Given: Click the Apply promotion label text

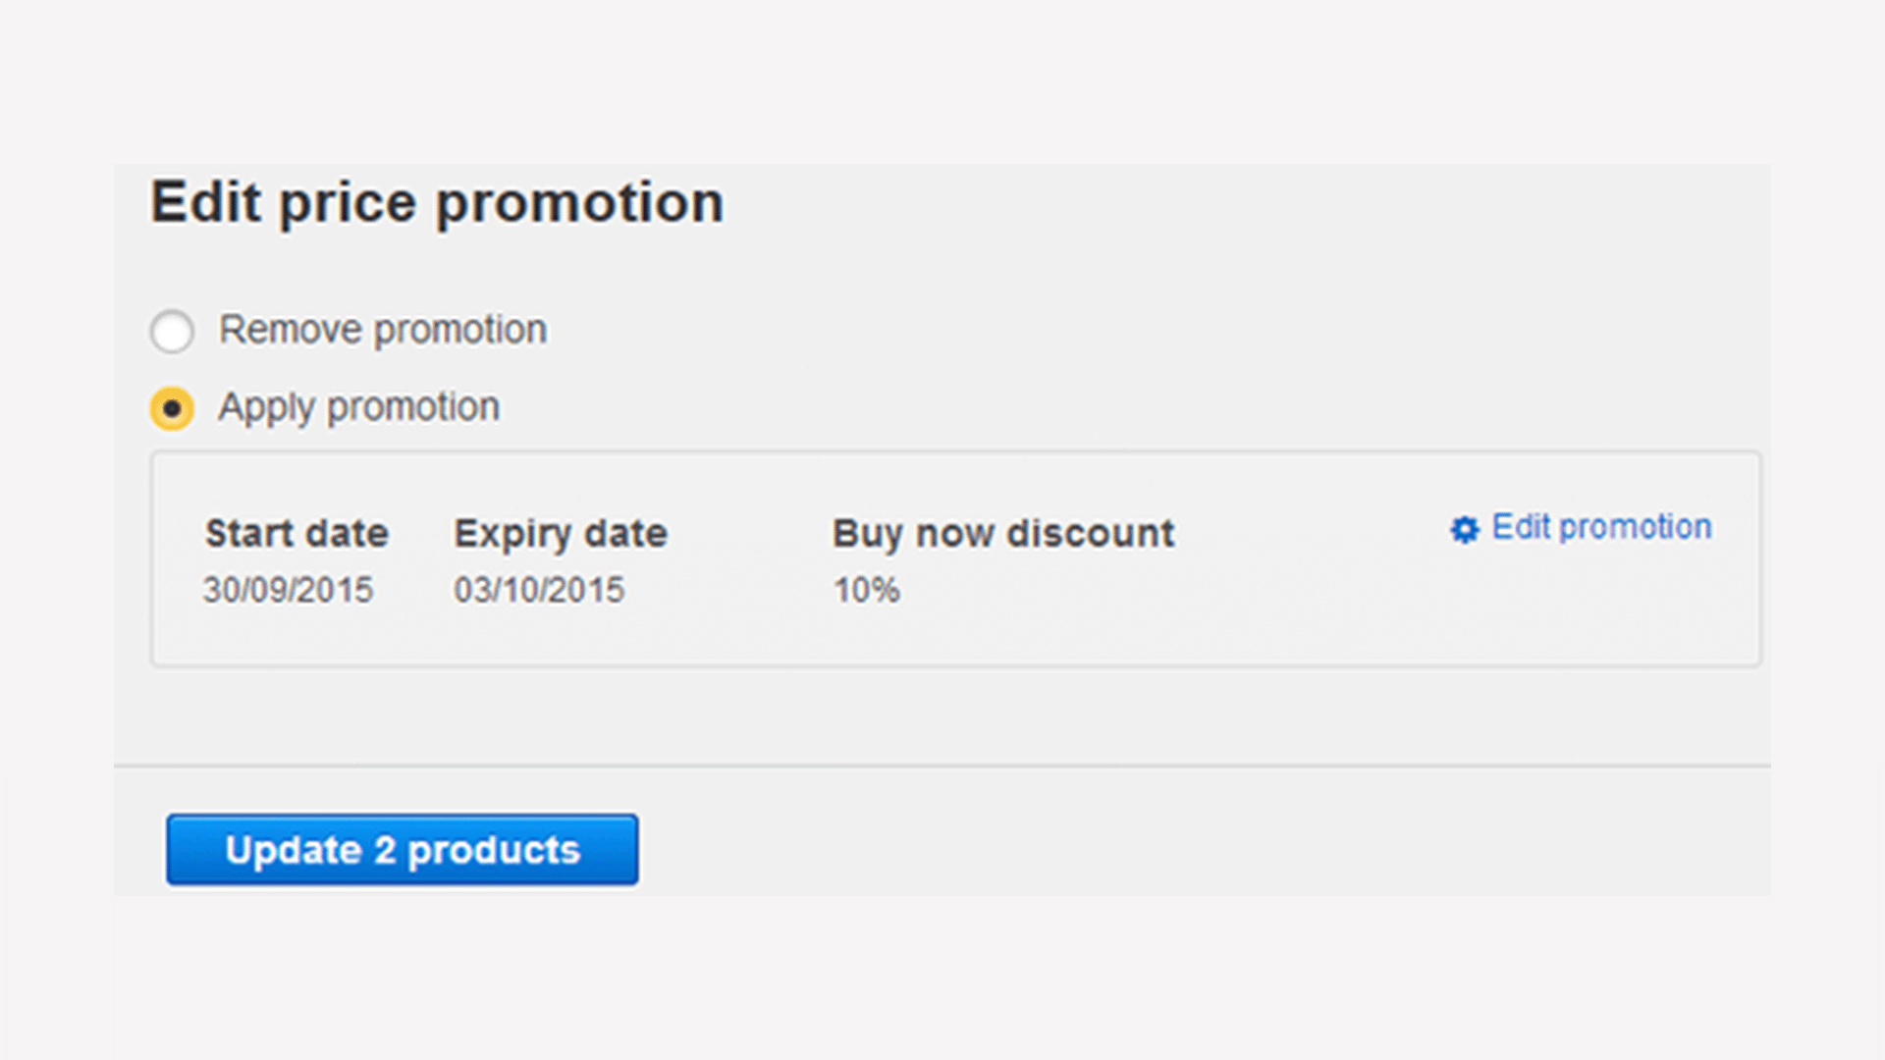Looking at the screenshot, I should tap(359, 407).
